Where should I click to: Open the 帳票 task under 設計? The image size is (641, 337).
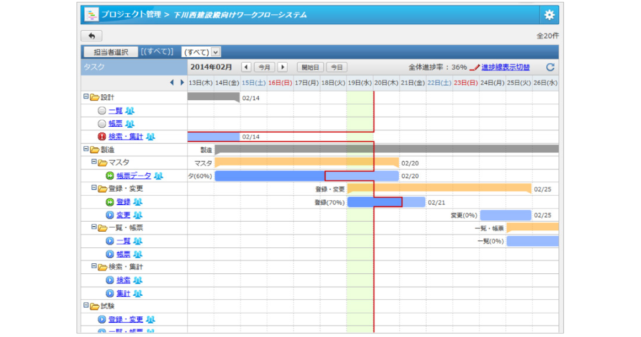[115, 124]
